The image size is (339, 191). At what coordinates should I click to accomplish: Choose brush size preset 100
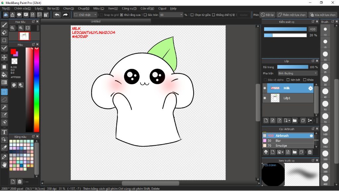click(x=325, y=129)
